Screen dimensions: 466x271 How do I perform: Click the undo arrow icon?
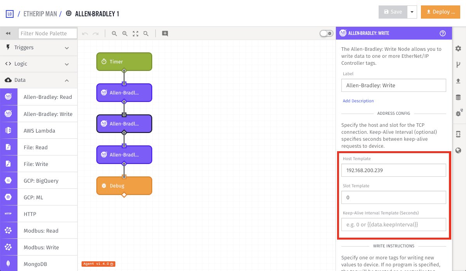point(85,34)
